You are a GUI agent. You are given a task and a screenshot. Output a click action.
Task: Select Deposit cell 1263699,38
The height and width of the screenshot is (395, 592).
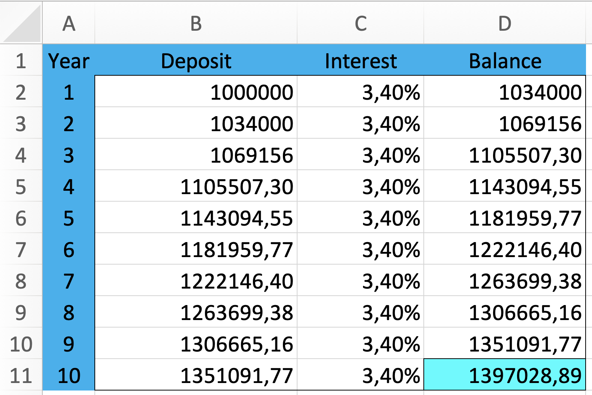point(196,312)
